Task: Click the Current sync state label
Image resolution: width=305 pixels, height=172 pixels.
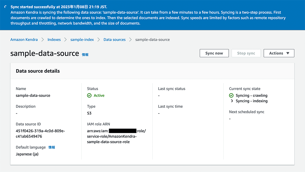Action: 245,89
